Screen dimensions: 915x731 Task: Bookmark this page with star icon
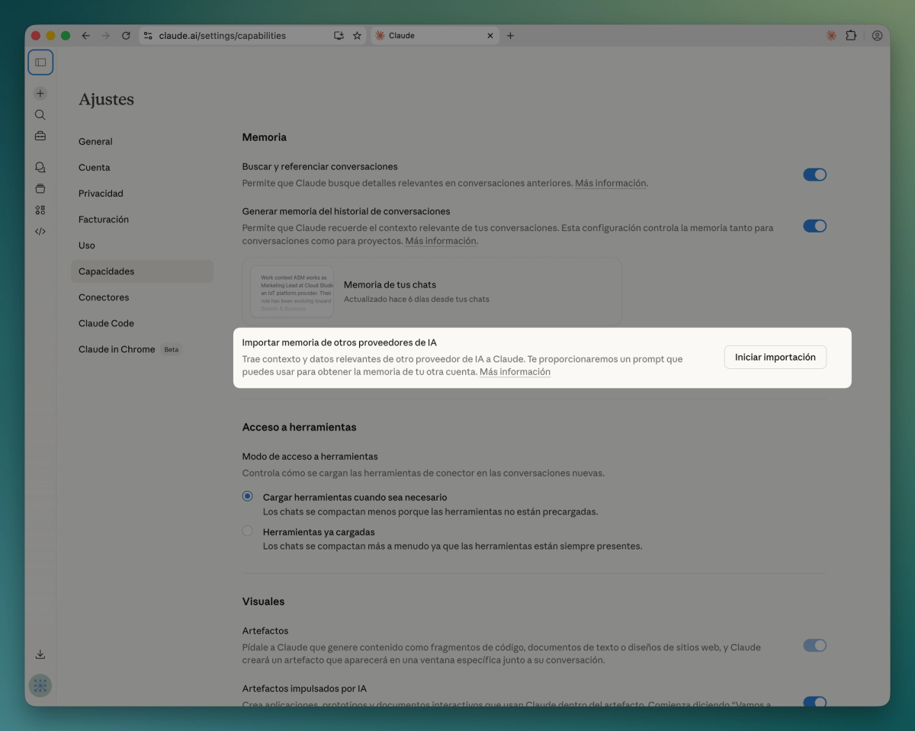coord(357,36)
